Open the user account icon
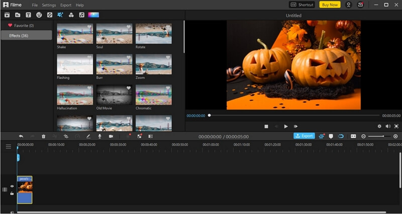 point(348,5)
